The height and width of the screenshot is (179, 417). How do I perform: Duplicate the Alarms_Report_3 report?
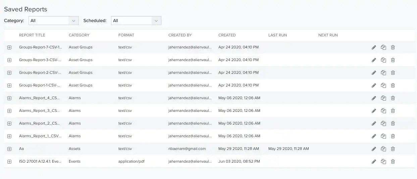[383, 111]
